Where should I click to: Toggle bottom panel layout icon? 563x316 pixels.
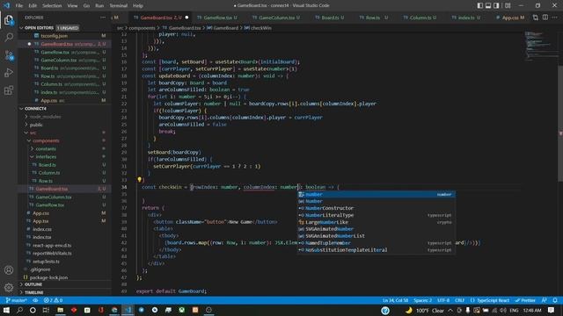pos(488,5)
